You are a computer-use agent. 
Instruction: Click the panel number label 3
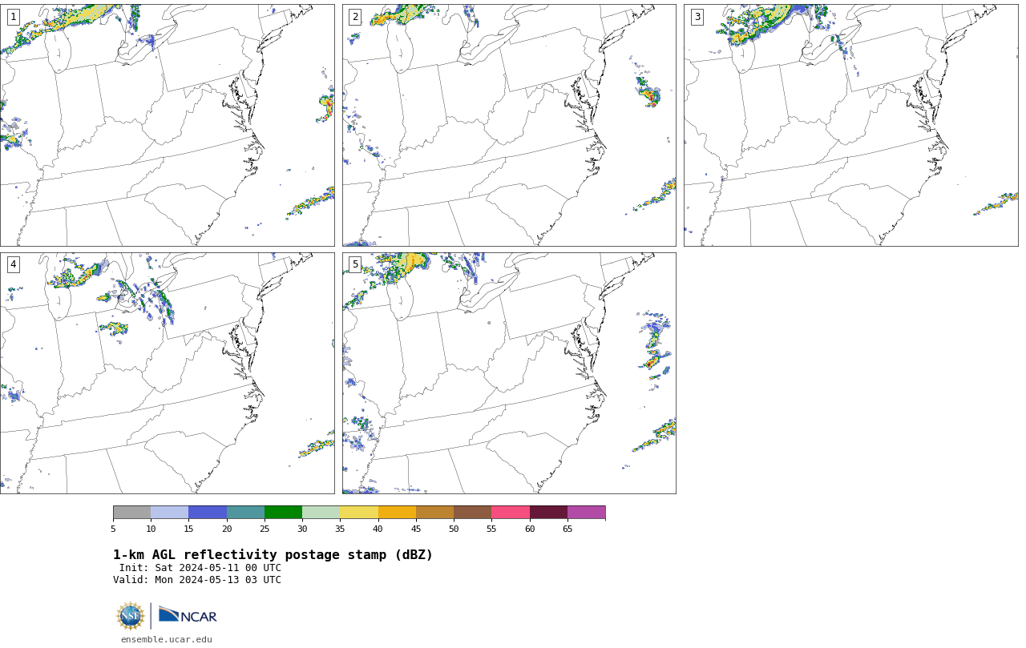pyautogui.click(x=697, y=17)
